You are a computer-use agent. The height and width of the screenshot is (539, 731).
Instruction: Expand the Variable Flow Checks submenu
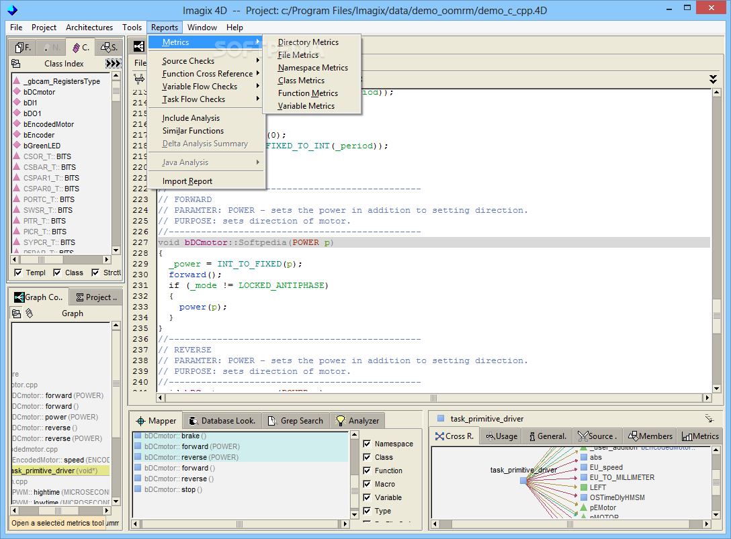click(x=206, y=86)
